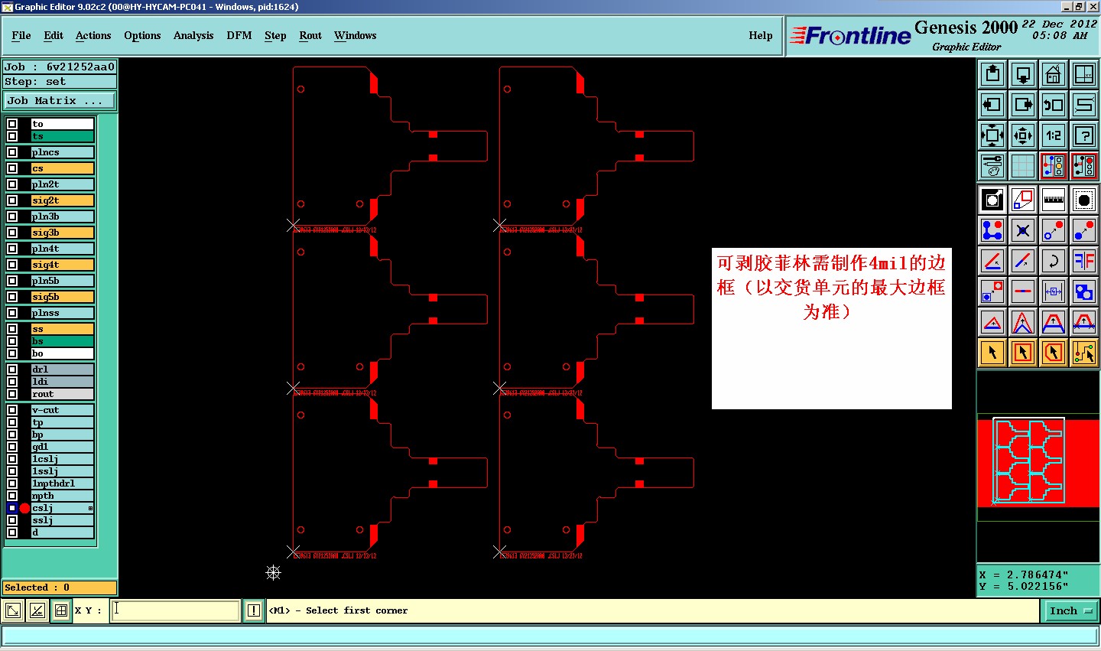Open the Step menu
This screenshot has height=651, width=1101.
(x=275, y=35)
